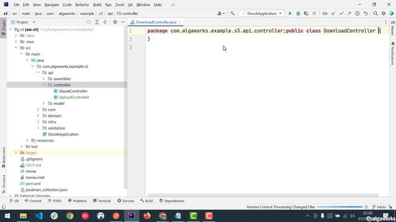Open the TODO tool window button
The height and width of the screenshot is (222, 396).
pos(54,200)
